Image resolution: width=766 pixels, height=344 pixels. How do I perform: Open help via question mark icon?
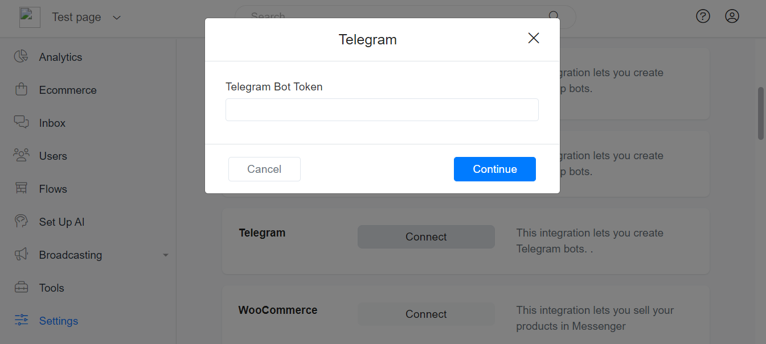pyautogui.click(x=703, y=16)
